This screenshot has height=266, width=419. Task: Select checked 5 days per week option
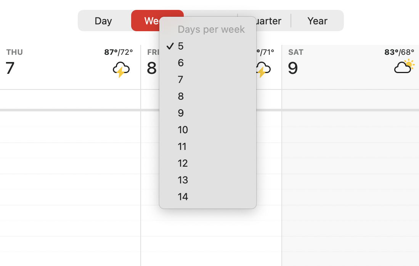[x=208, y=46]
